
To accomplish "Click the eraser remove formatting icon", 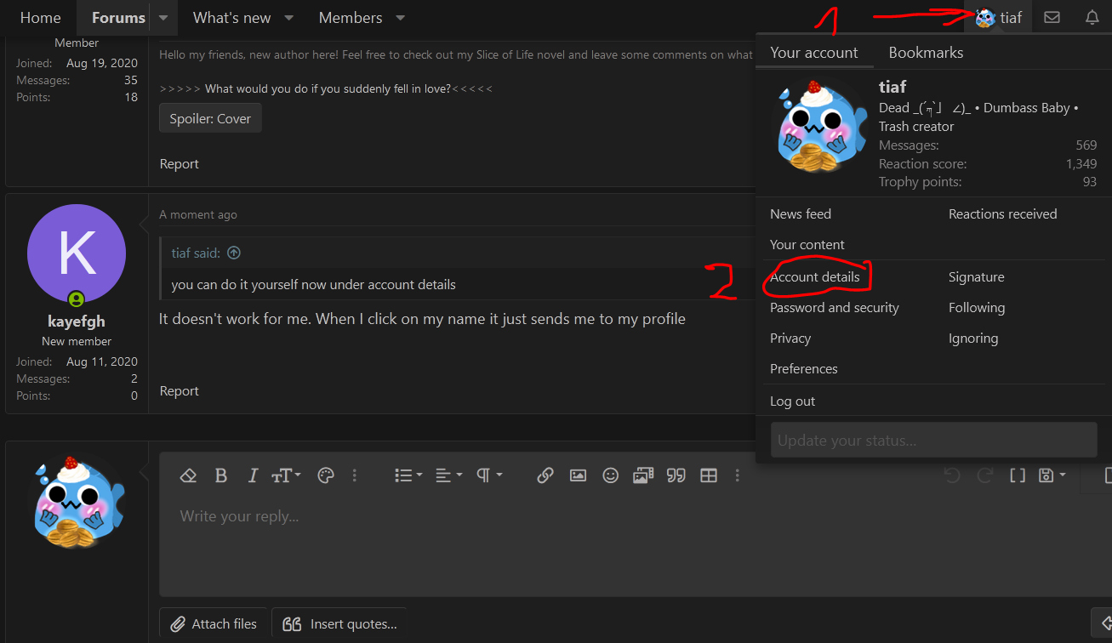I will pyautogui.click(x=188, y=475).
